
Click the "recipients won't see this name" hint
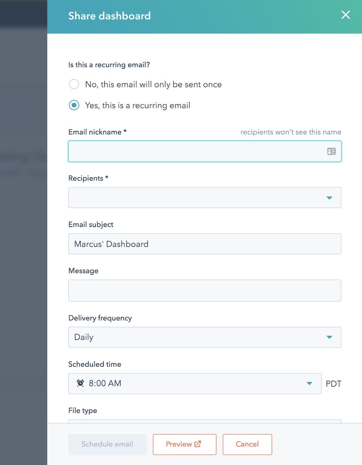pos(291,132)
